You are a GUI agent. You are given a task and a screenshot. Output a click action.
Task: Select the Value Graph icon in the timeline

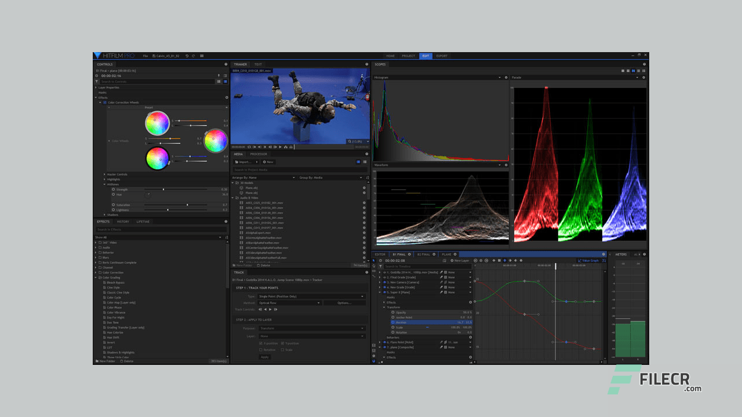pyautogui.click(x=590, y=259)
